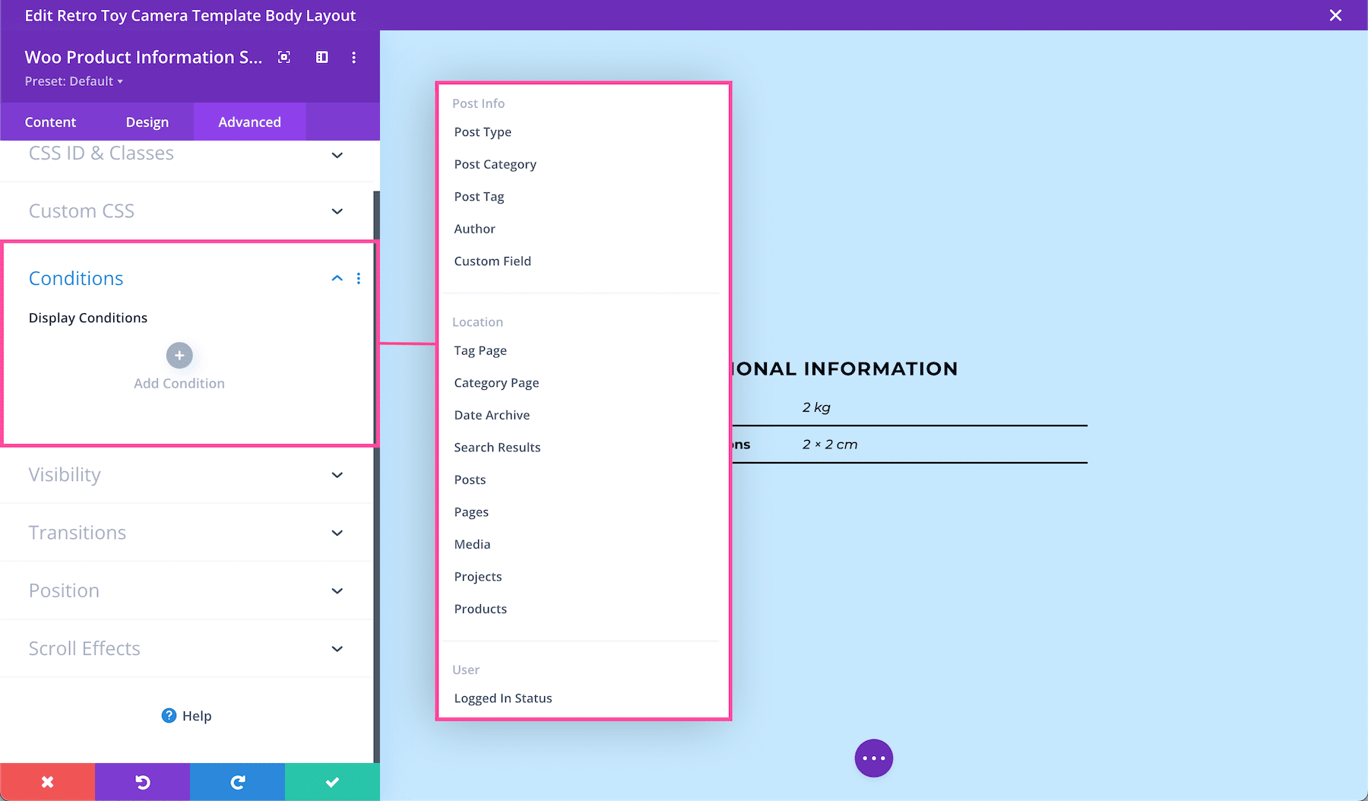This screenshot has width=1368, height=801.
Task: Save changes with the green checkmark button
Action: coord(332,781)
